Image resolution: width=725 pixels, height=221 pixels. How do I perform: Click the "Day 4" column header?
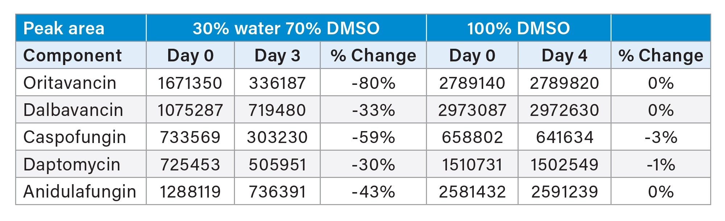click(564, 56)
